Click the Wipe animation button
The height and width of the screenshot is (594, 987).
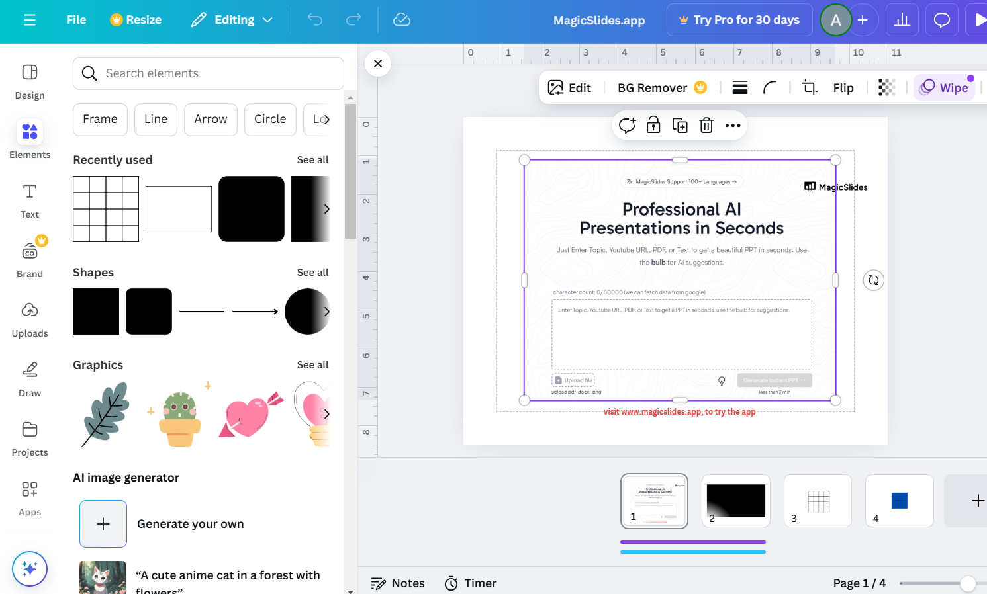tap(945, 88)
